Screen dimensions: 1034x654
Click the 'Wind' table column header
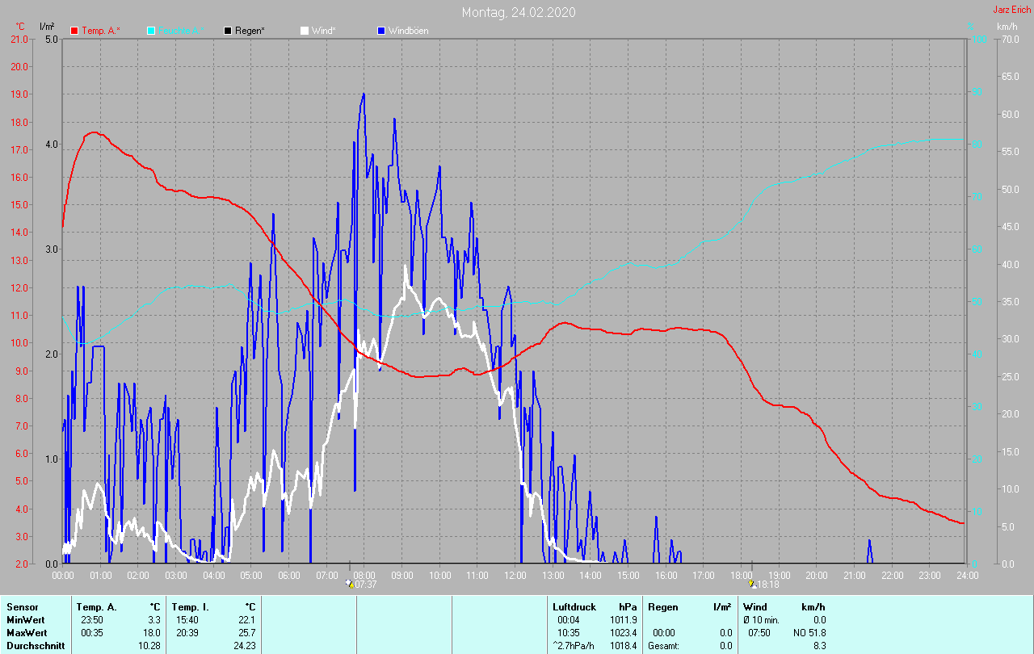click(755, 606)
